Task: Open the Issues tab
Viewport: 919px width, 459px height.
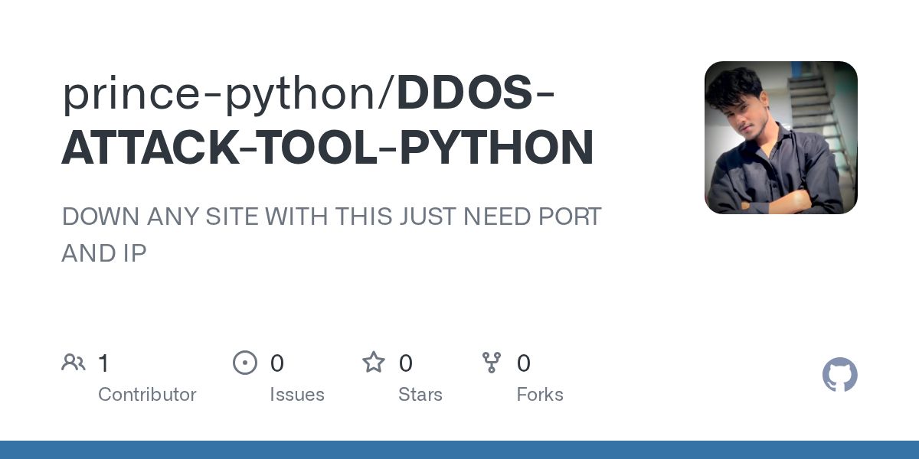Action: (297, 395)
